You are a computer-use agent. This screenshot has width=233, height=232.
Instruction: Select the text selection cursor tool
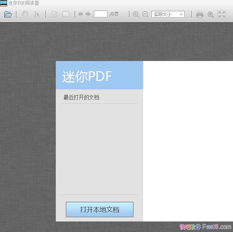coord(36,15)
